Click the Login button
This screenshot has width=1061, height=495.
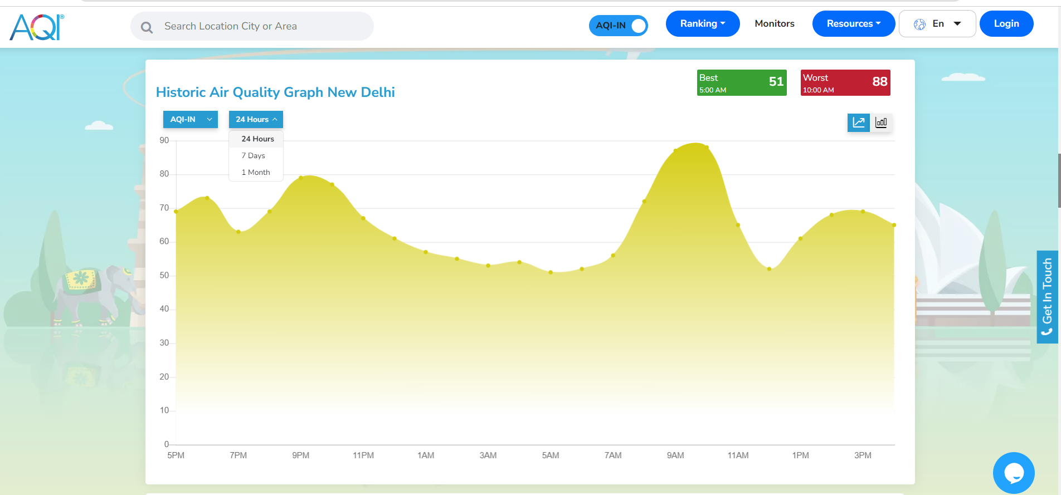[1006, 23]
